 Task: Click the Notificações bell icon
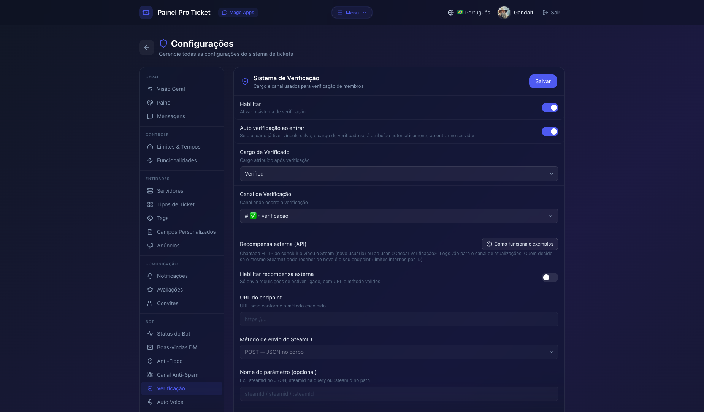point(150,276)
